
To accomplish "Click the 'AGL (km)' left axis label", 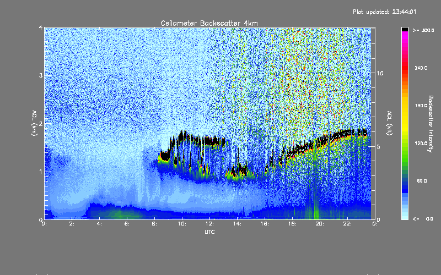I will tap(34, 123).
